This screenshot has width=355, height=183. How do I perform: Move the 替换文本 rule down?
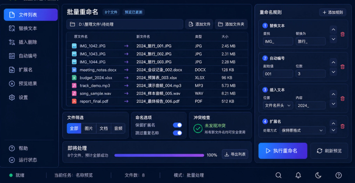[333, 39]
